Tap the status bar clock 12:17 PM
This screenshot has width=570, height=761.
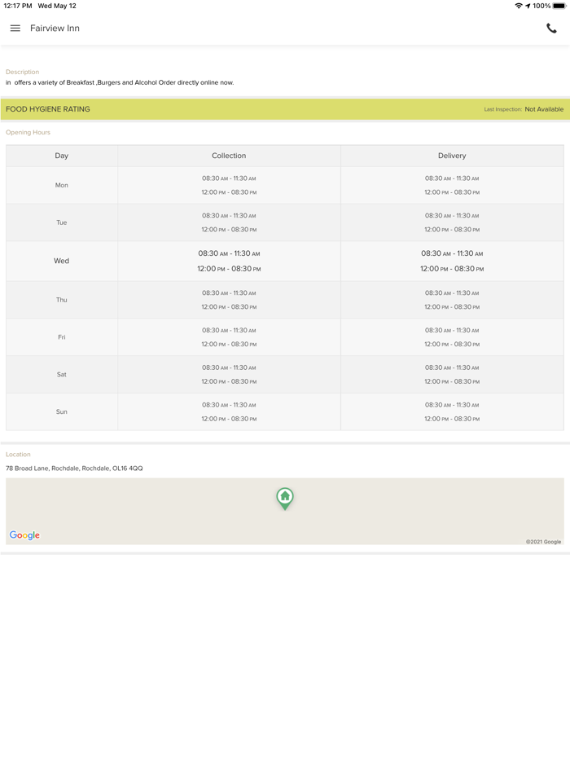17,6
